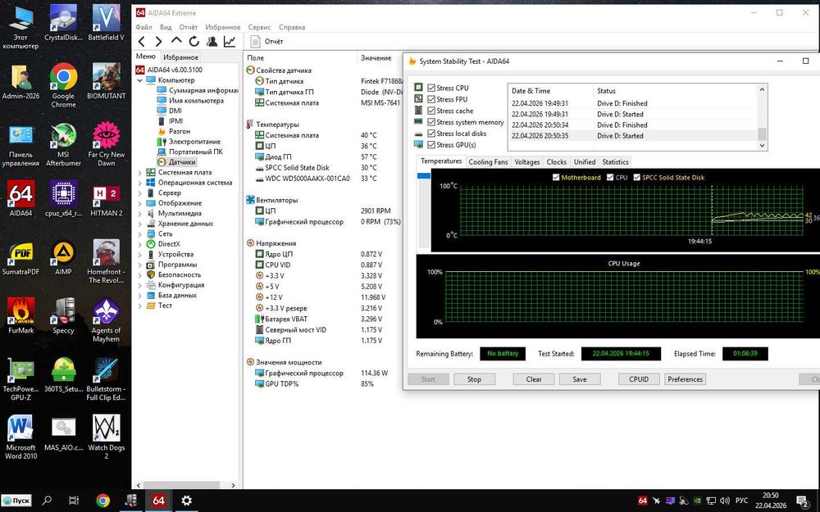Click the Save button in stability test
820x512 pixels.
pos(580,379)
